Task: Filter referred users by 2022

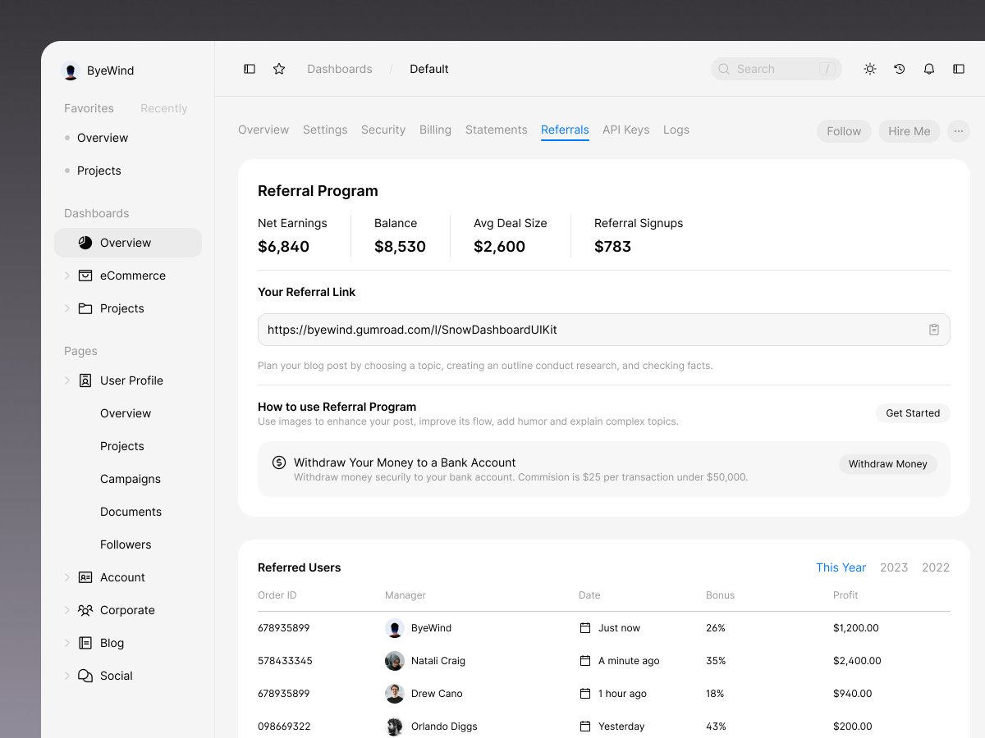Action: (936, 567)
